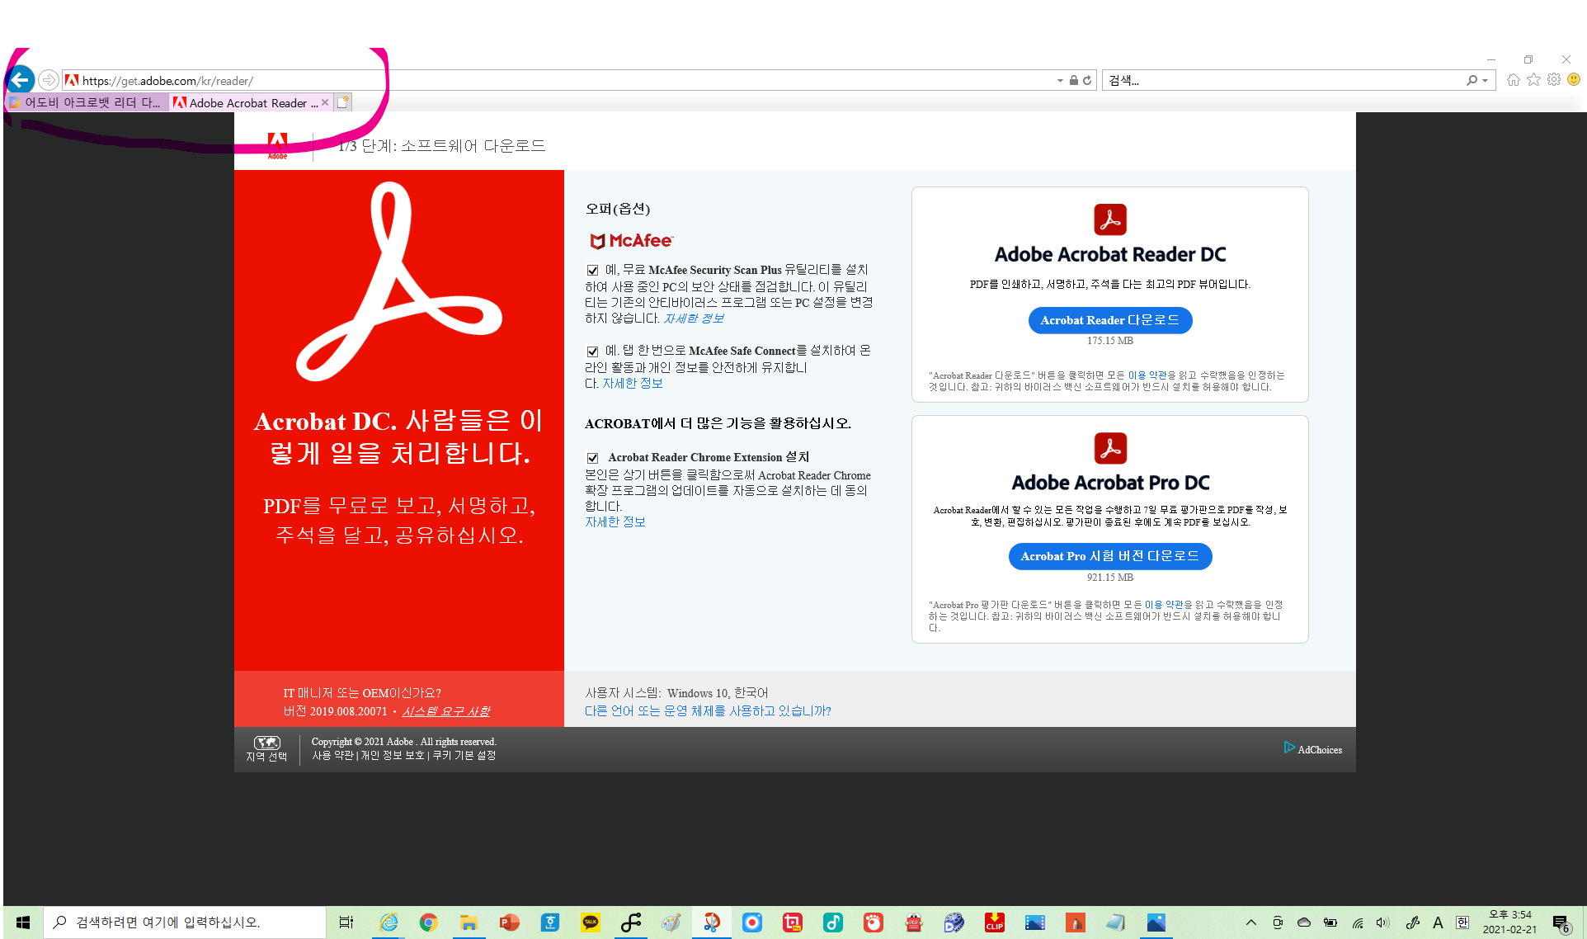The height and width of the screenshot is (939, 1587).
Task: Open search provider dropdown arrow
Action: pyautogui.click(x=1485, y=81)
